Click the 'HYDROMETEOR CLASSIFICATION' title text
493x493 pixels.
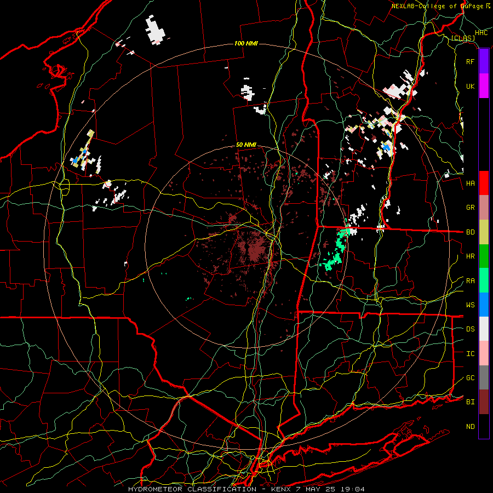tap(192, 489)
